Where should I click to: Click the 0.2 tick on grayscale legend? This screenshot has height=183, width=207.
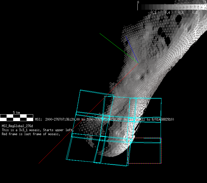pos(154,13)
